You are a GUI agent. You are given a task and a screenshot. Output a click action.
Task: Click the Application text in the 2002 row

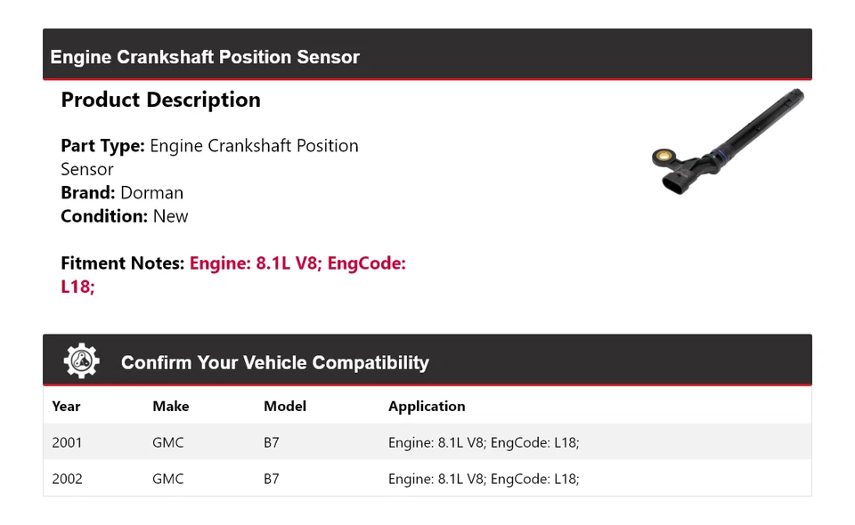pos(484,479)
